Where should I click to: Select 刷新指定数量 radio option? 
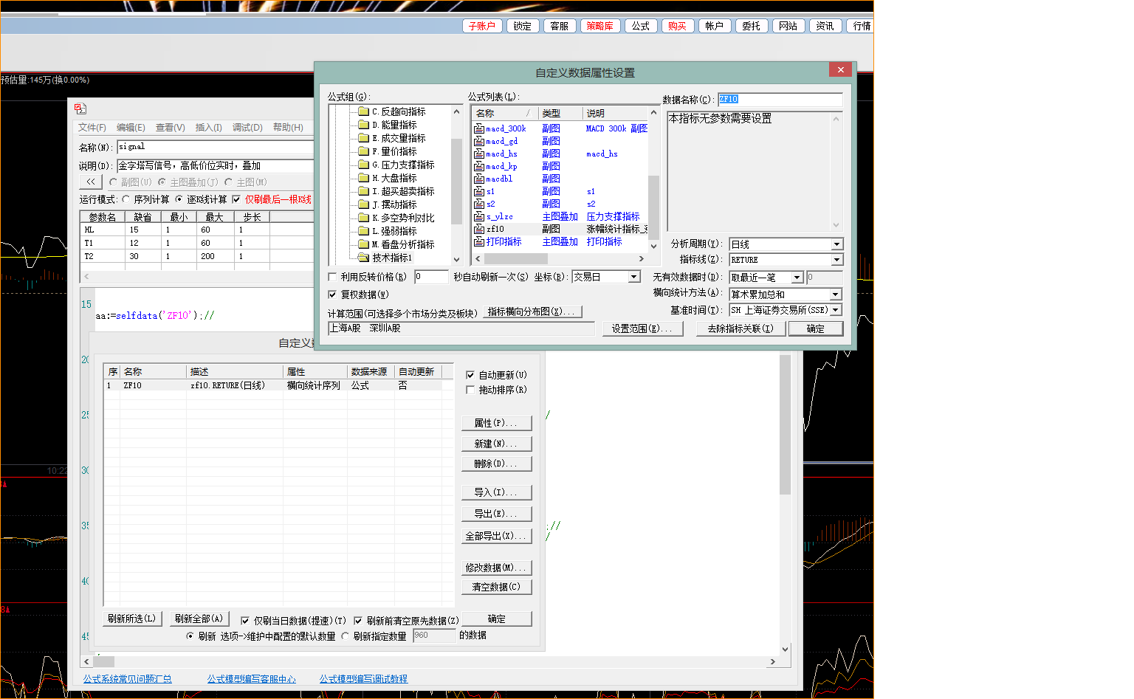[345, 636]
